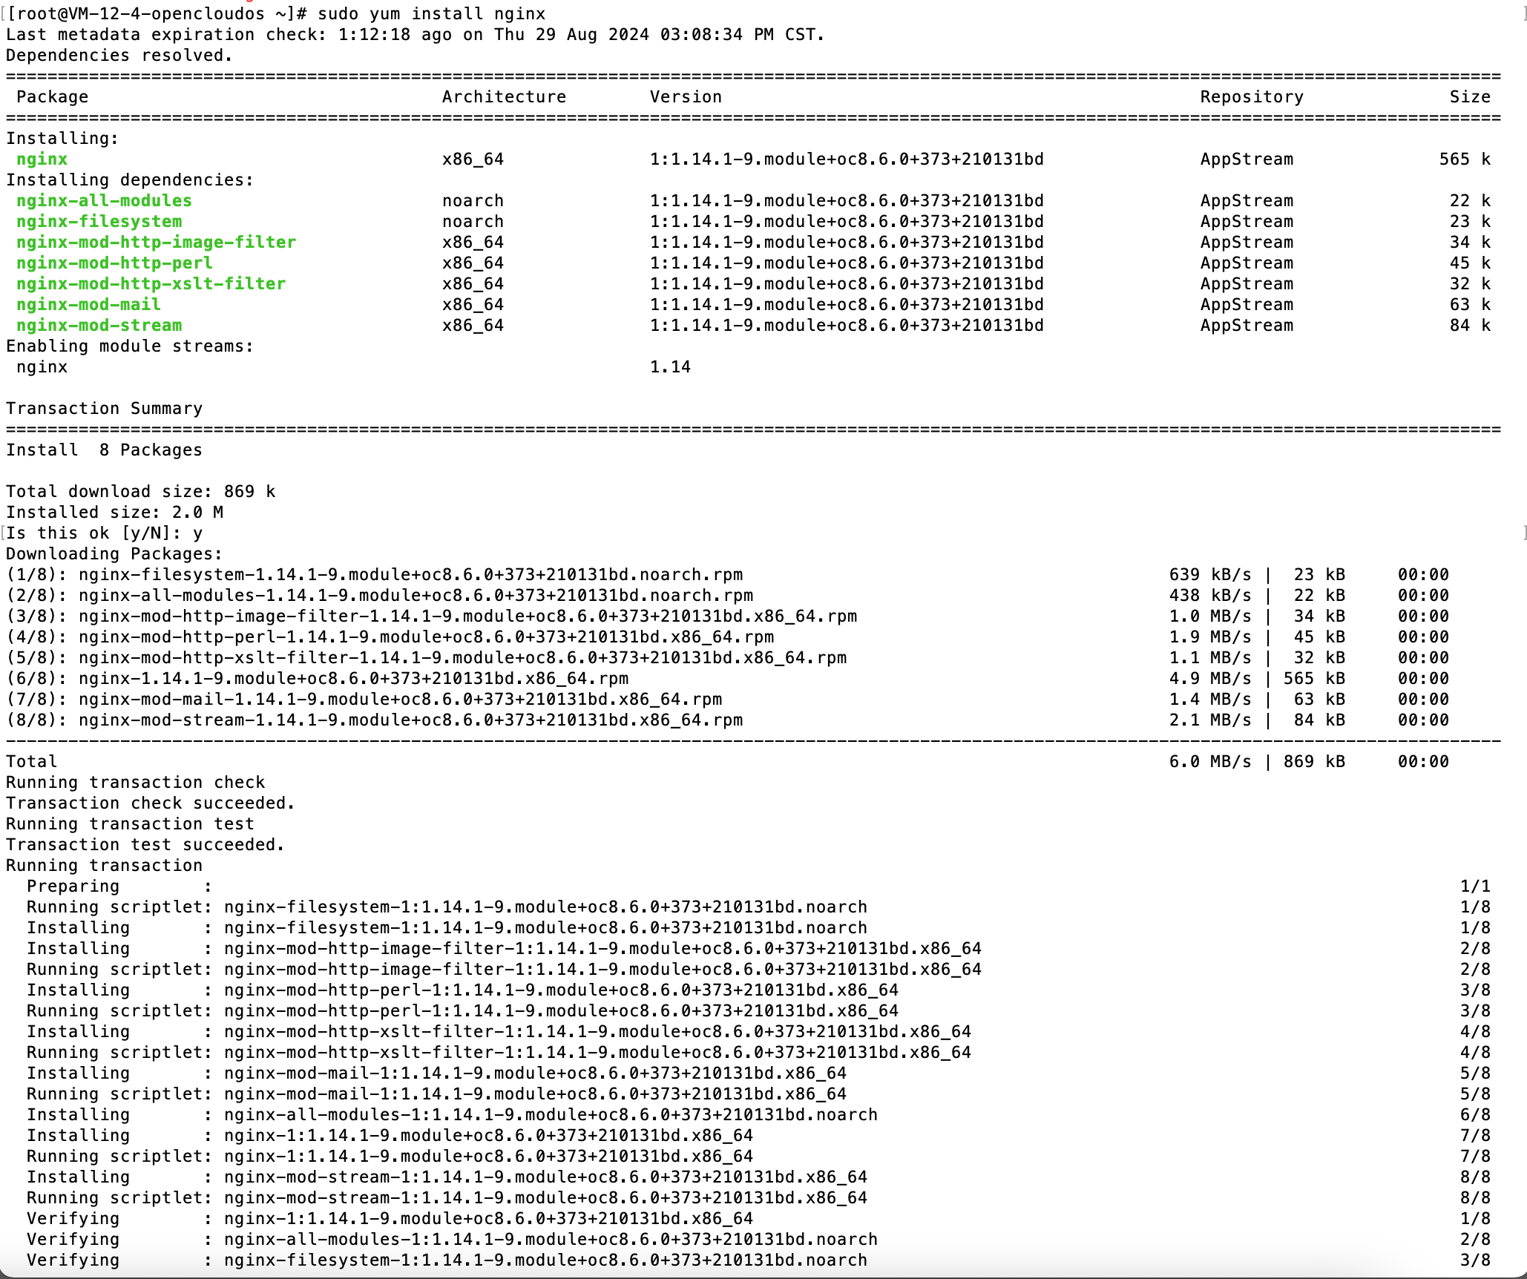Click the '84 k' size for nginx-mod-stream
1527x1279 pixels.
click(1470, 326)
